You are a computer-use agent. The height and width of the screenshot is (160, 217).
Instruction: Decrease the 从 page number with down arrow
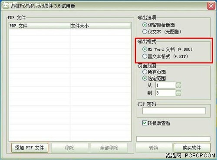(178, 87)
